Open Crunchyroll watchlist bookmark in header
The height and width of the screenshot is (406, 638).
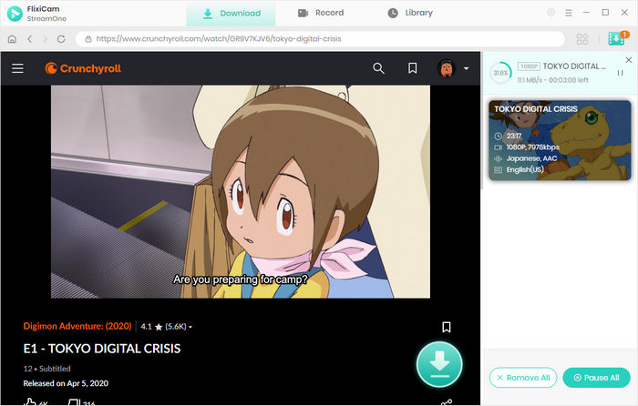point(412,68)
